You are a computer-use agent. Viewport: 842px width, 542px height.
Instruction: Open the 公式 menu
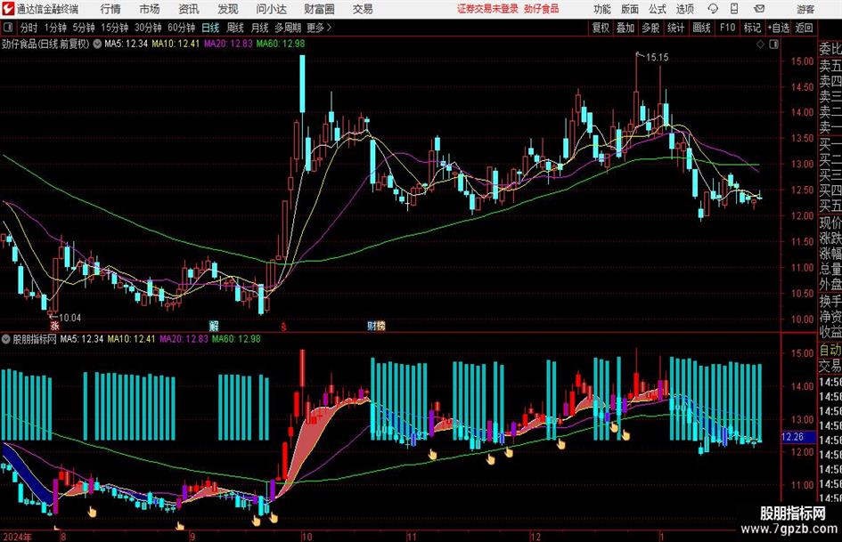point(657,9)
